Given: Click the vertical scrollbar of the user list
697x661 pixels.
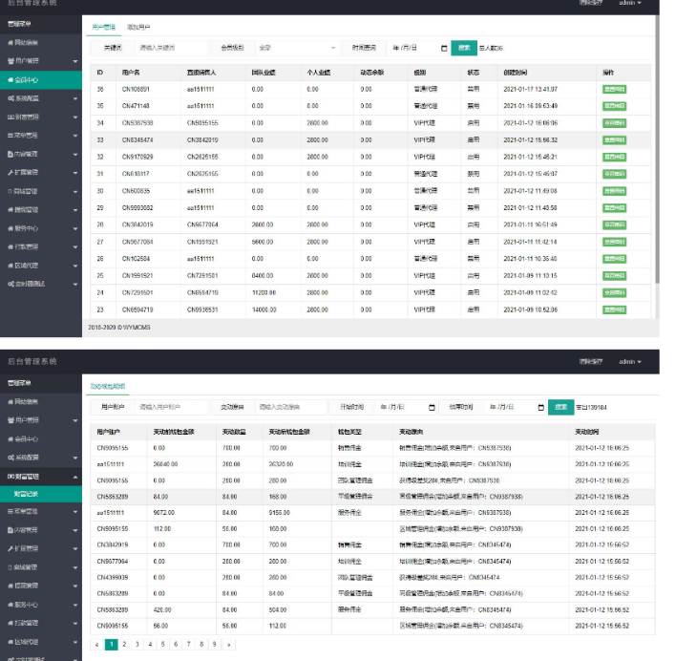Looking at the screenshot, I should click(x=656, y=143).
